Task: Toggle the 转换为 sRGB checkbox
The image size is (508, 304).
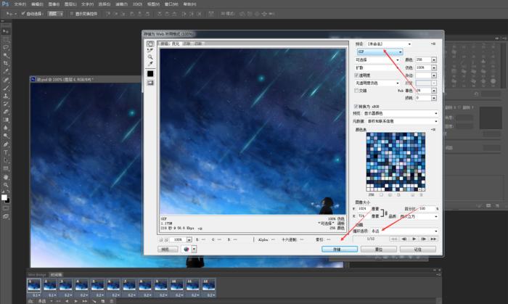Action: coord(356,106)
